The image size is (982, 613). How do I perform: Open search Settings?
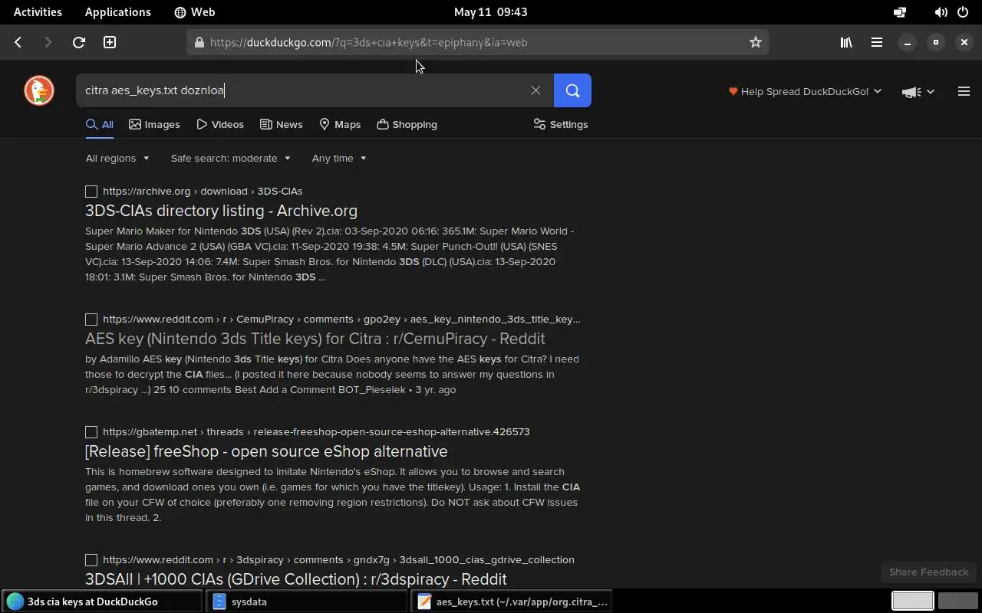click(561, 124)
